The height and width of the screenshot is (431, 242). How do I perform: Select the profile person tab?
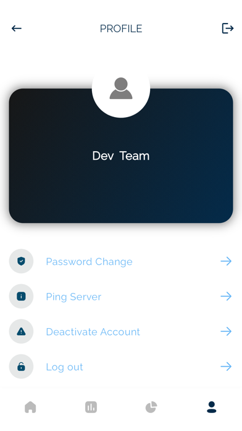point(212,407)
